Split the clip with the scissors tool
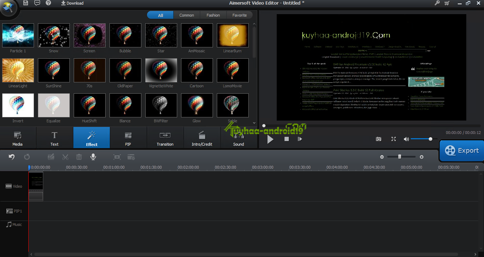 point(65,157)
